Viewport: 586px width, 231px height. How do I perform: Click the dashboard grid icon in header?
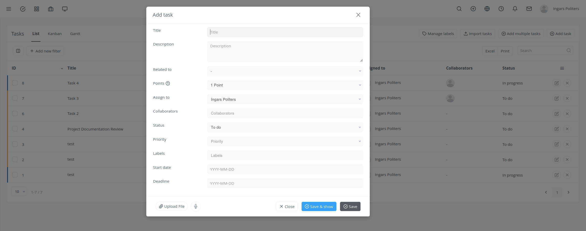click(x=36, y=9)
